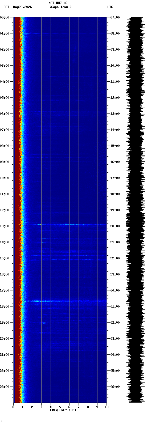
Task: Click the 'FREQUENCY (HZ)' axis title
Action: (x=63, y=410)
